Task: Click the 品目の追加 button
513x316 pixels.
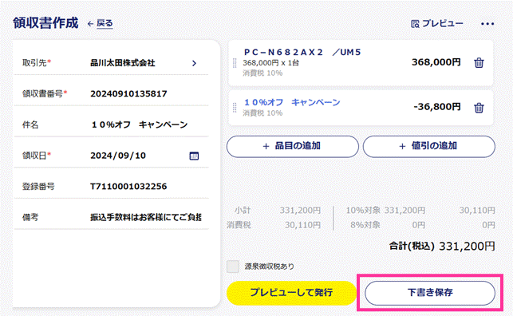Action: click(x=293, y=146)
